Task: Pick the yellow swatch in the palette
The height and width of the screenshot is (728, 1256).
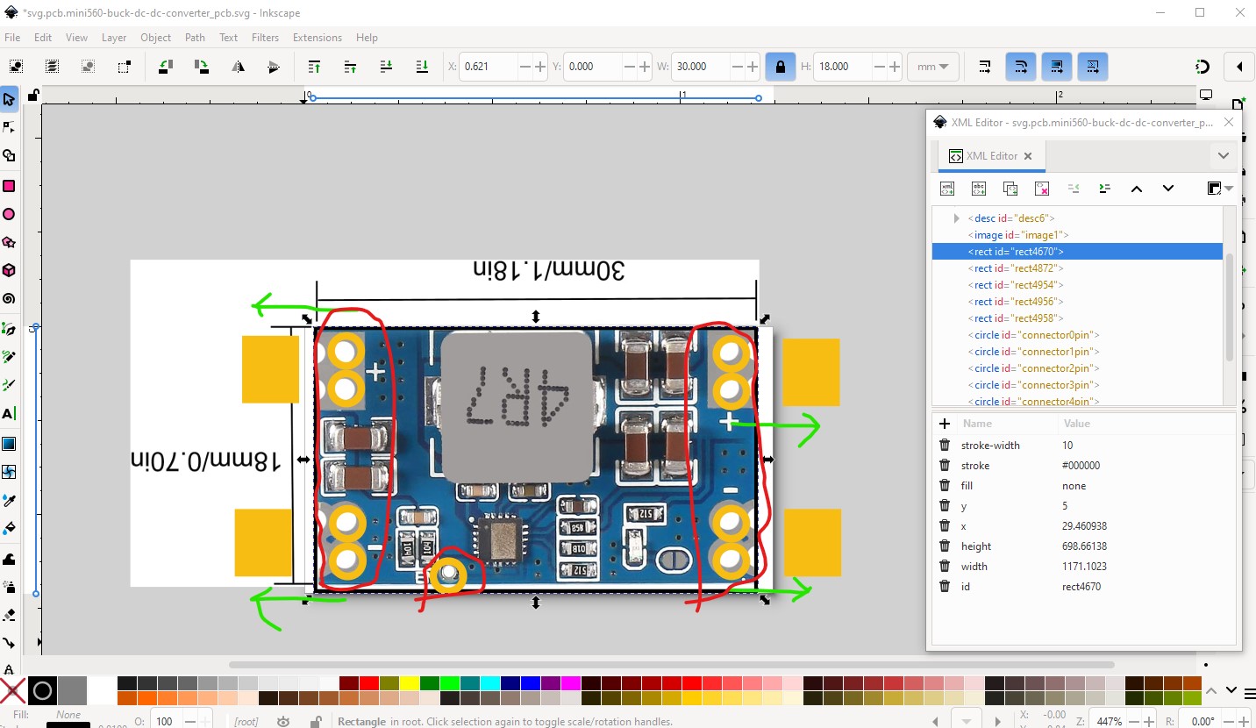Action: click(408, 683)
